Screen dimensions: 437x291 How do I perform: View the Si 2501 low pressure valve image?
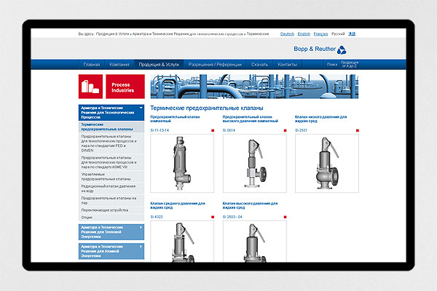324,164
